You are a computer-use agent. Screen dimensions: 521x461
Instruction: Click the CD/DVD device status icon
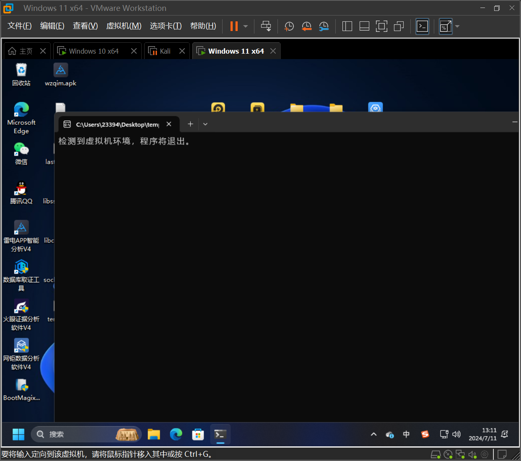(x=448, y=454)
